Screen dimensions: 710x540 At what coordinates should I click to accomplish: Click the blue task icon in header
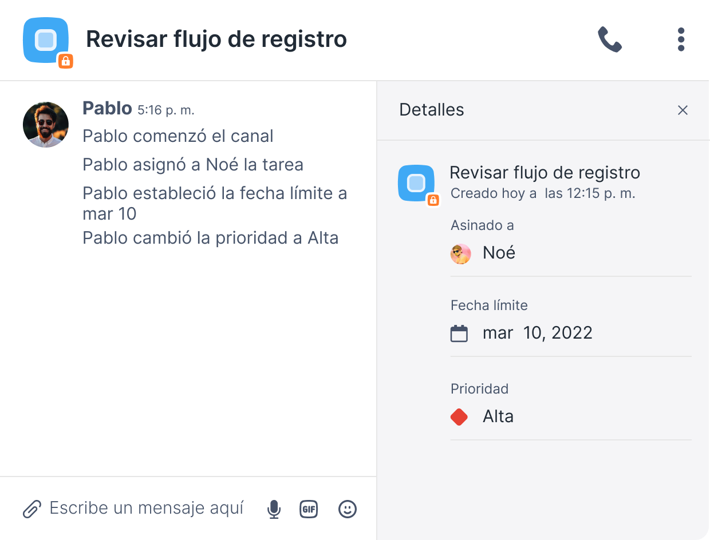tap(46, 41)
